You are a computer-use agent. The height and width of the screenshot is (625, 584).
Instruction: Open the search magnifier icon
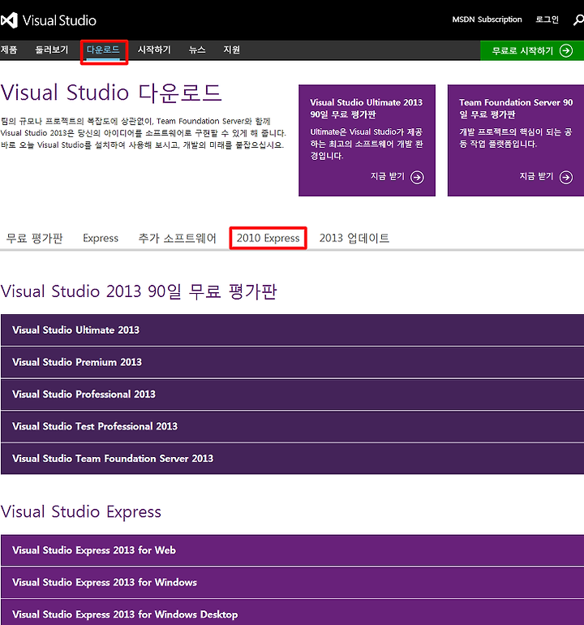click(x=578, y=20)
